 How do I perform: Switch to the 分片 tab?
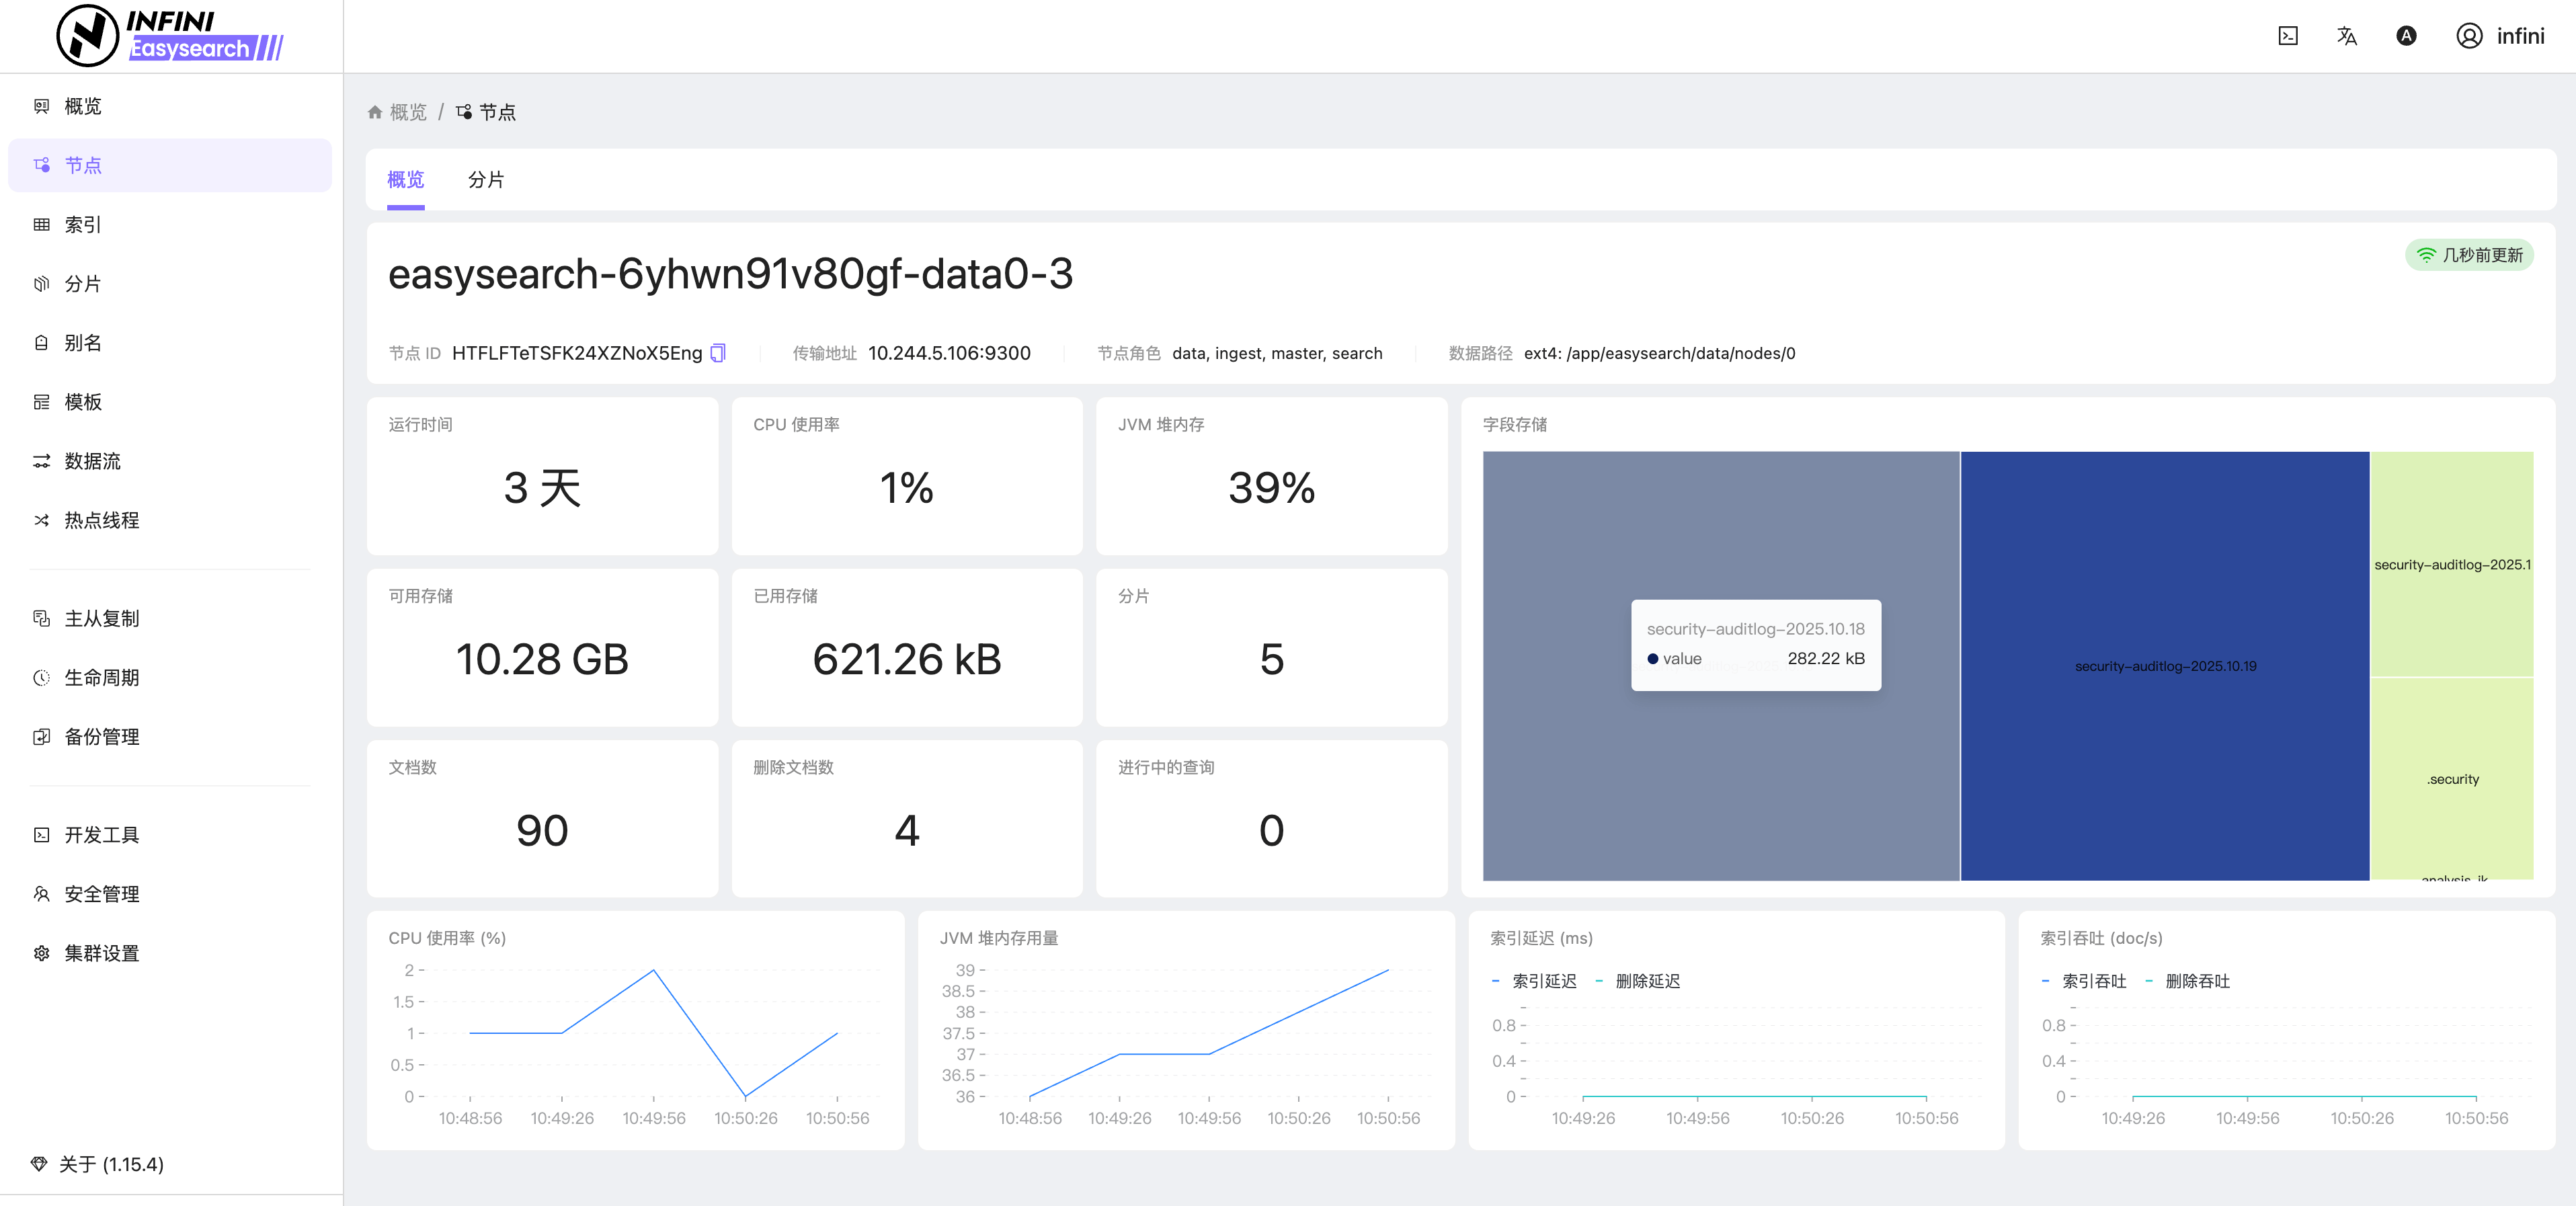pos(486,180)
